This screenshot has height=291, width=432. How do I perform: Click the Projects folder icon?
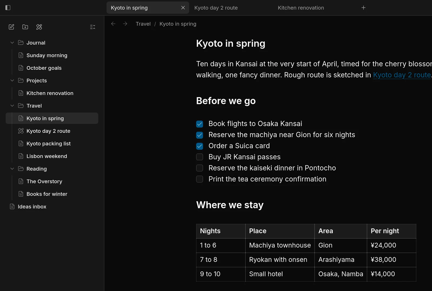click(x=21, y=80)
